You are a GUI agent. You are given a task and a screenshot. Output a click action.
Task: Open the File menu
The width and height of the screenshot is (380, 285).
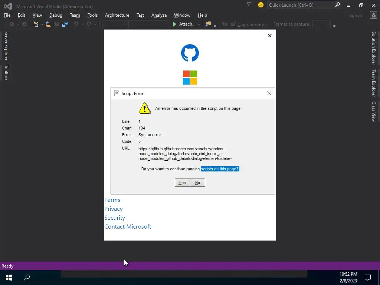pyautogui.click(x=7, y=15)
